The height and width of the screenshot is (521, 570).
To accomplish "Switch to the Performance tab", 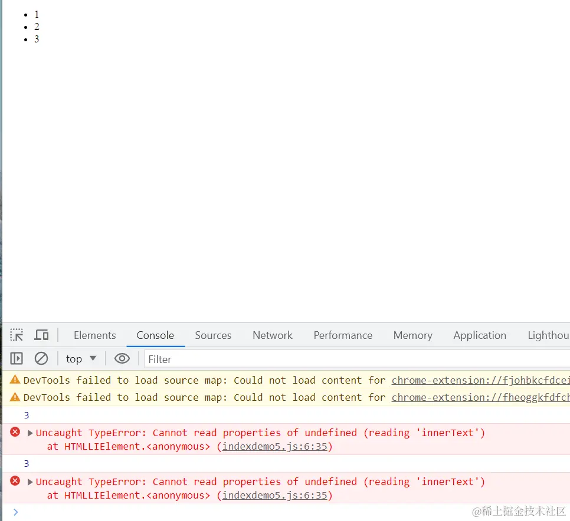I will (x=343, y=335).
